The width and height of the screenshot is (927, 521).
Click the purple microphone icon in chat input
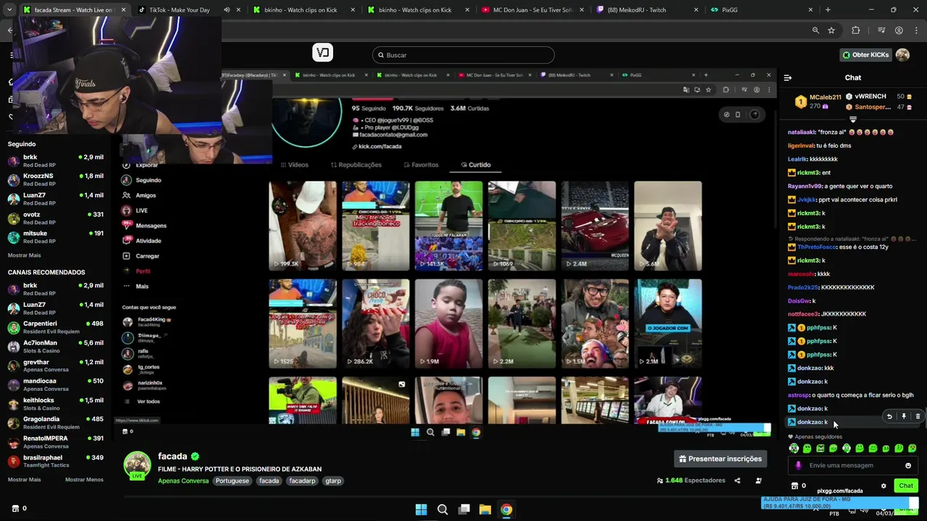click(798, 465)
